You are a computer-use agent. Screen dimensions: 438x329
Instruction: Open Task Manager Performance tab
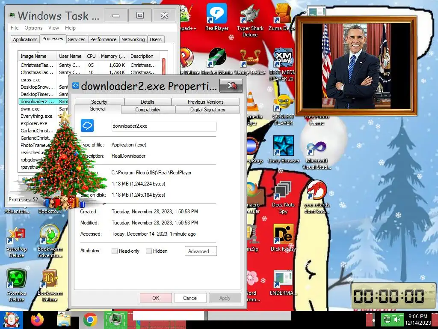click(104, 39)
